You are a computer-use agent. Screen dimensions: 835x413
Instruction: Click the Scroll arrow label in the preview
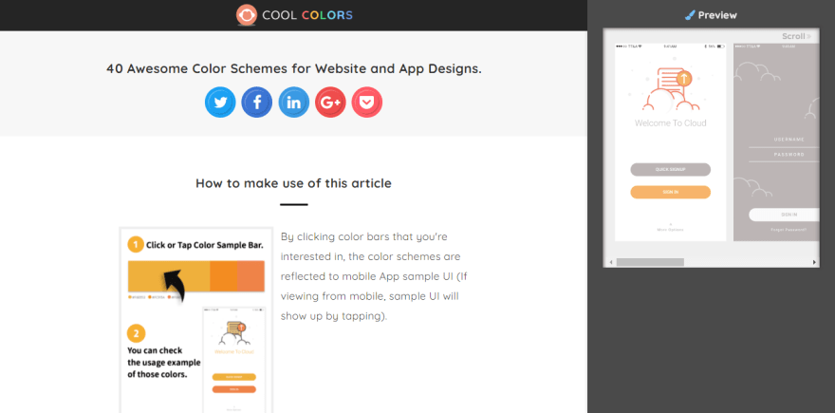[797, 36]
